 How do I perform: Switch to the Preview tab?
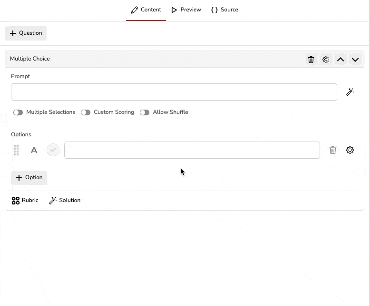[x=186, y=10]
